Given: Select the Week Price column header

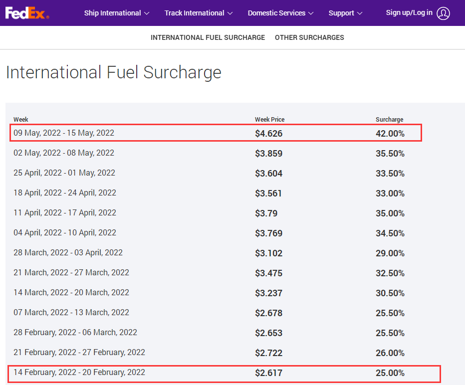Looking at the screenshot, I should (x=269, y=120).
